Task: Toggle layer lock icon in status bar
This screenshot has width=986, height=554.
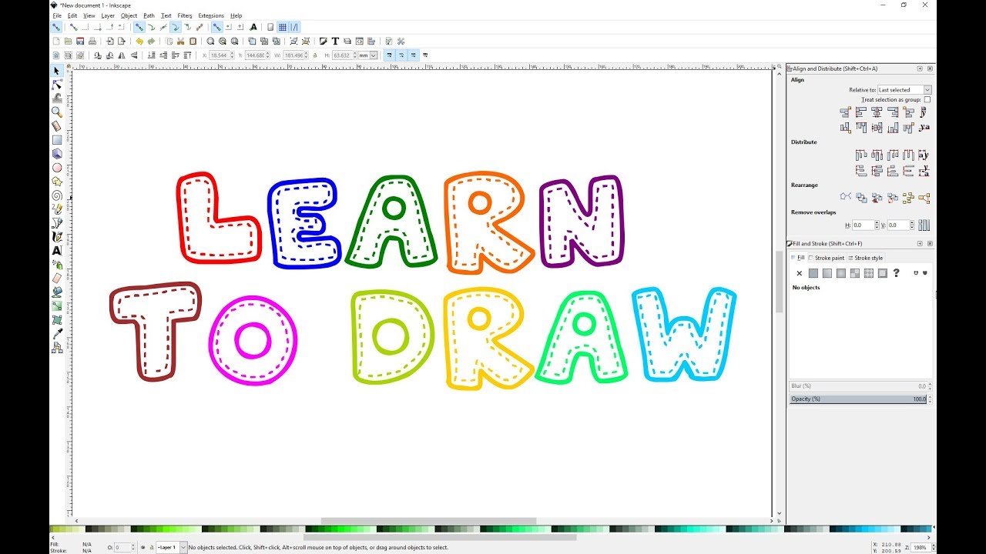Action: click(x=151, y=547)
